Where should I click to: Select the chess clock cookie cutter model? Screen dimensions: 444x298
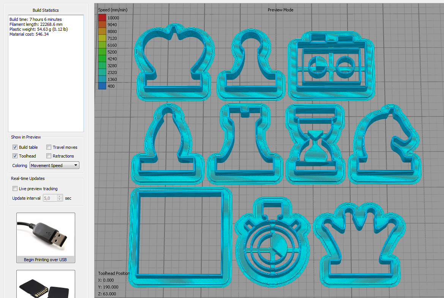331,66
